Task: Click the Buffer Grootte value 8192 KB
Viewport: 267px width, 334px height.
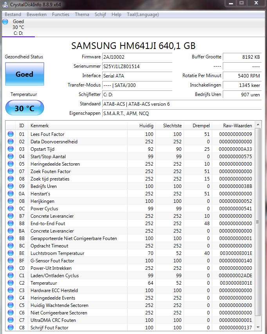Action: (x=242, y=57)
